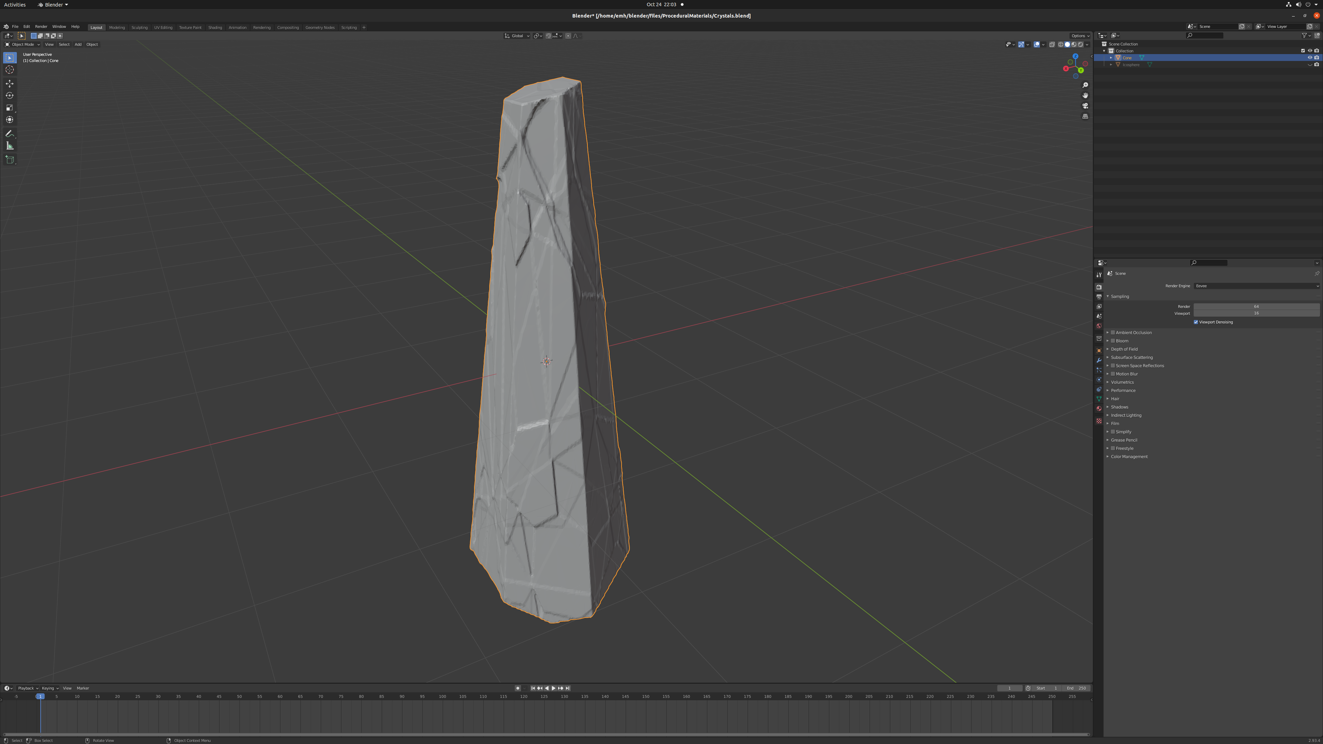Activate the Move tool

(10, 83)
